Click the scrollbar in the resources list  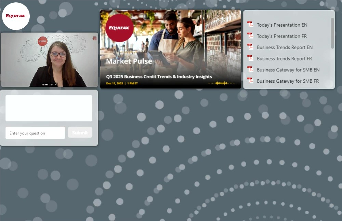(332, 33)
